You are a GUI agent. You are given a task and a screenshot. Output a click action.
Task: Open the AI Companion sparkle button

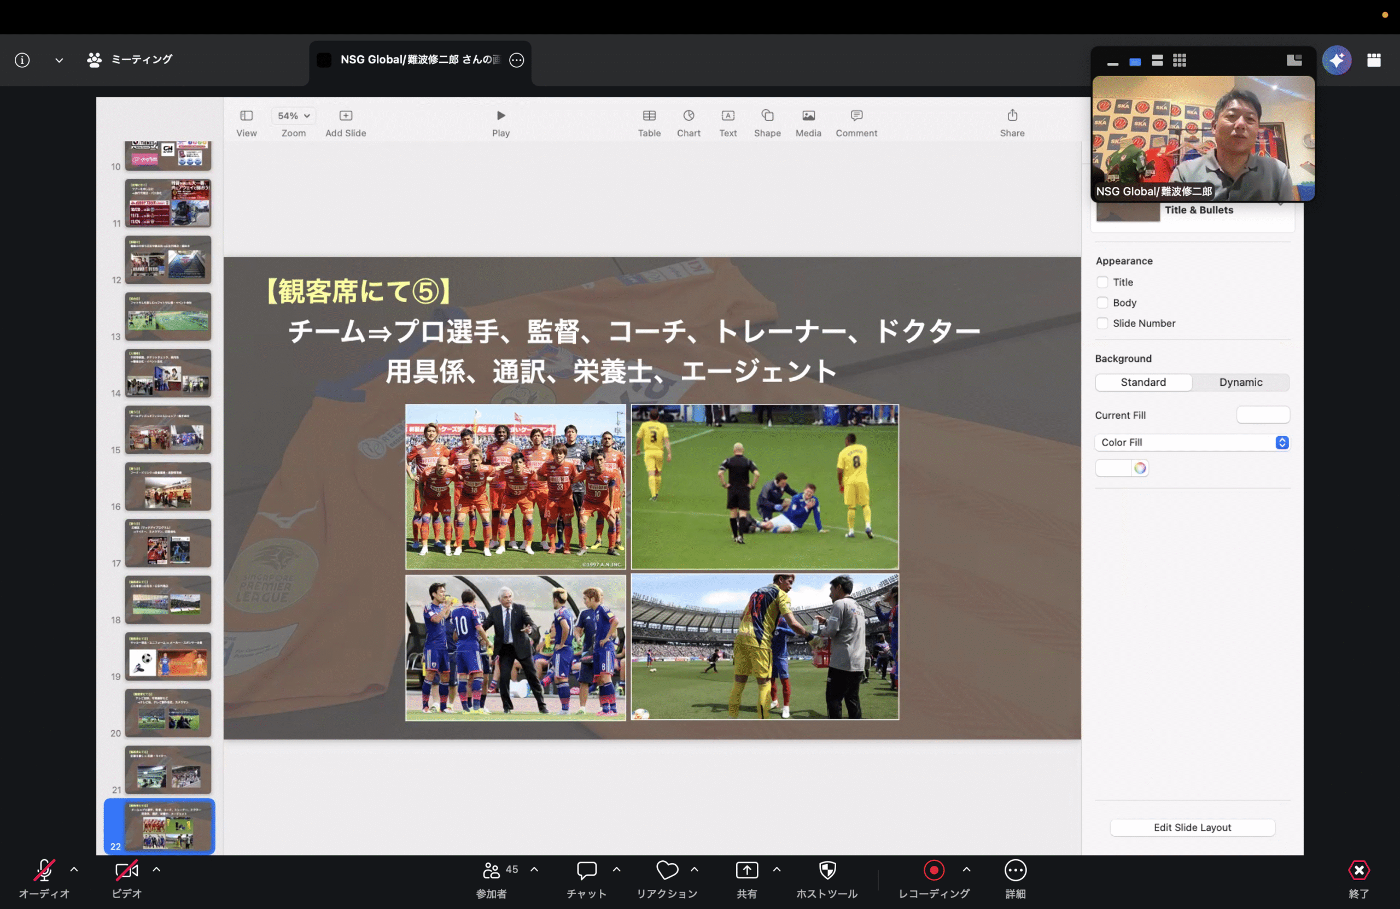tap(1337, 60)
